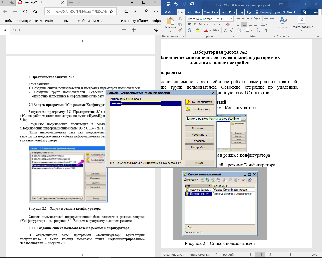Toggle Italic formatting (К) in Word
The width and height of the screenshot is (322, 258).
(195, 24)
